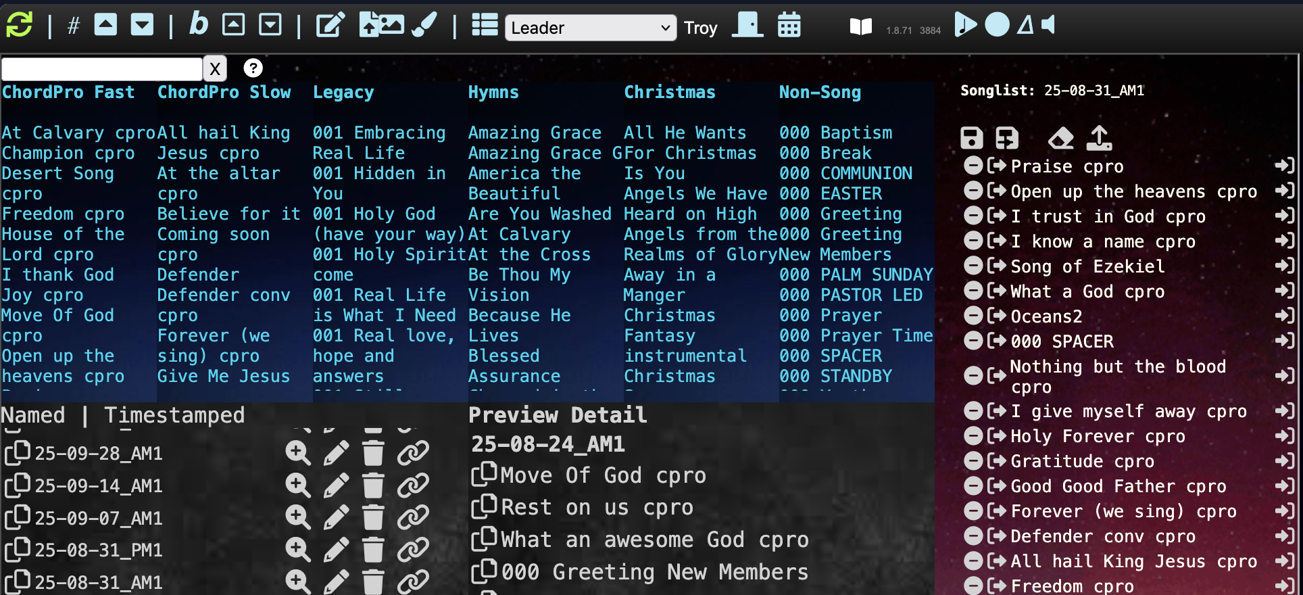Click the paintbrush theme icon

pos(424,26)
